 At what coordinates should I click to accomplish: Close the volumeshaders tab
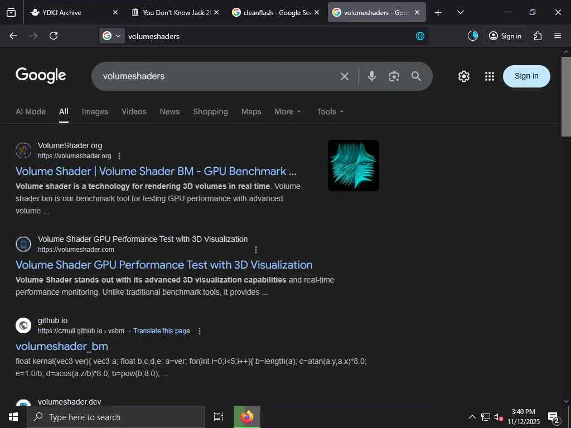tap(417, 12)
